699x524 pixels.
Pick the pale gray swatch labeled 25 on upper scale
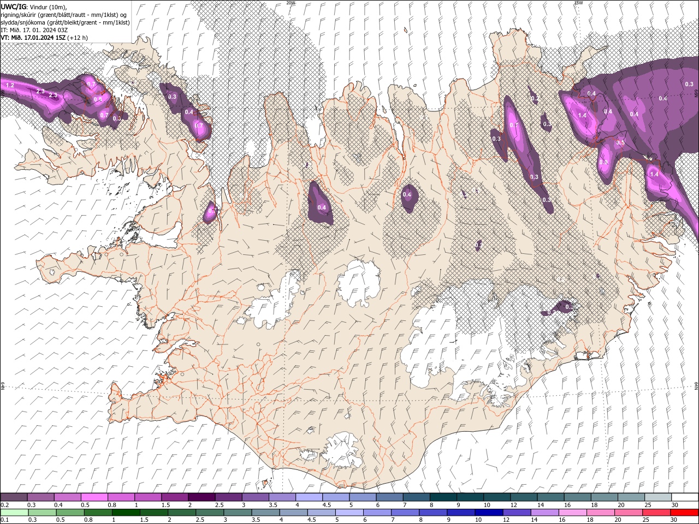point(657,497)
